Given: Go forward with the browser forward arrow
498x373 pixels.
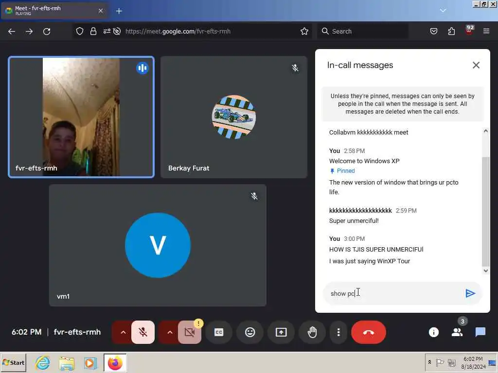Looking at the screenshot, I should click(x=29, y=32).
